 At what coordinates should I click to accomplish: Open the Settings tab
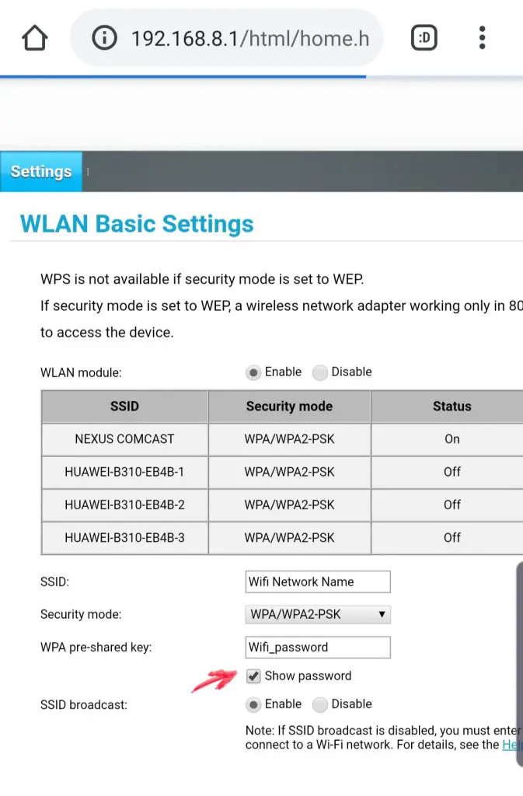click(x=41, y=172)
